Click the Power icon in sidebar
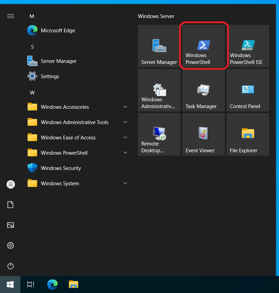Screen dimensions: 279x293 [x=11, y=266]
